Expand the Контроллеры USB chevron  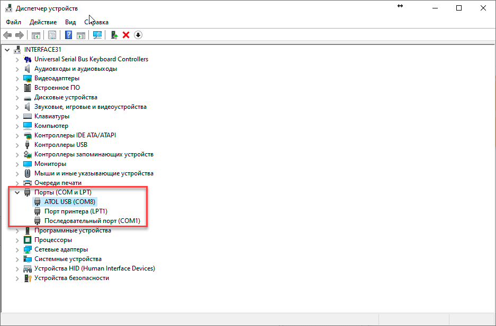click(17, 145)
